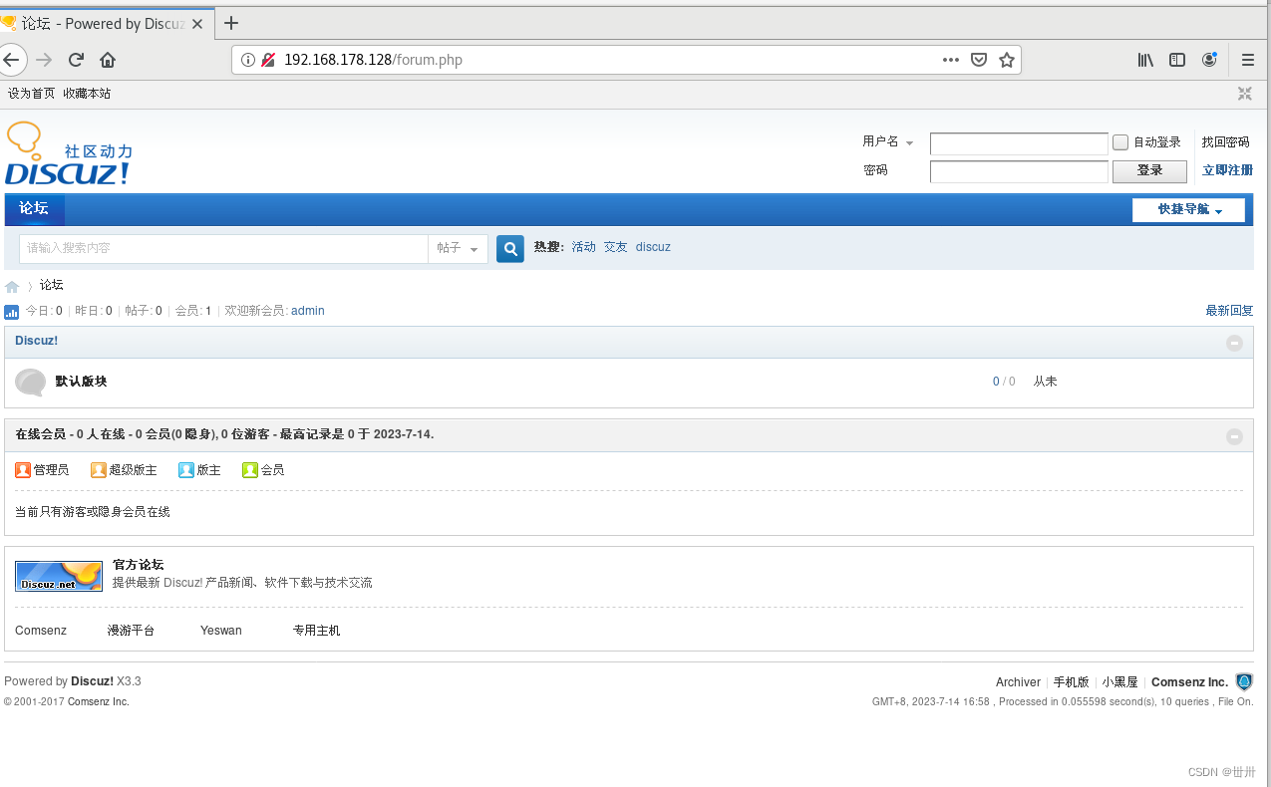Viewport: 1271px width, 787px height.
Task: Collapse the 在线会员 section
Action: pos(1234,435)
